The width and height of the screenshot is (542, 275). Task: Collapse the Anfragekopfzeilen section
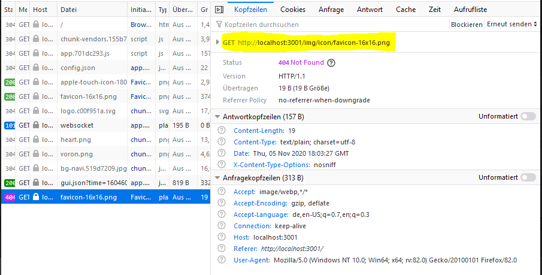pos(217,178)
